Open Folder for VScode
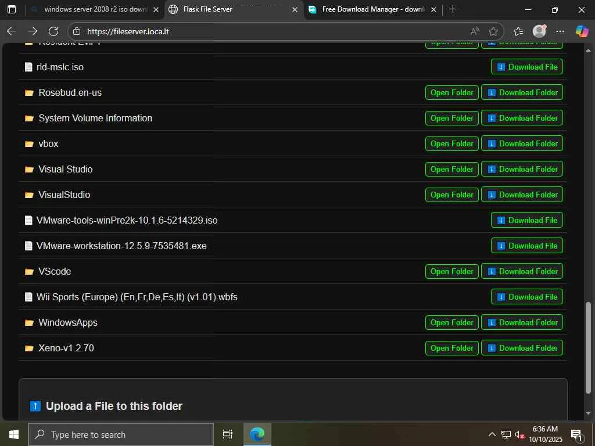Image resolution: width=595 pixels, height=446 pixels. [451, 271]
